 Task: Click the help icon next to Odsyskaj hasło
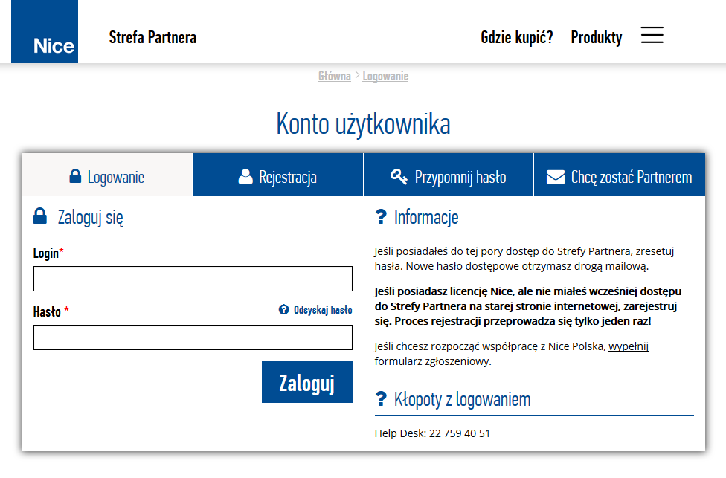284,309
